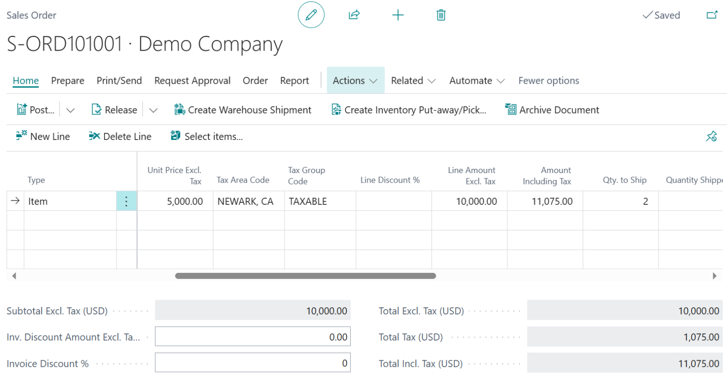
Task: Open in new window icon
Action: (x=712, y=15)
